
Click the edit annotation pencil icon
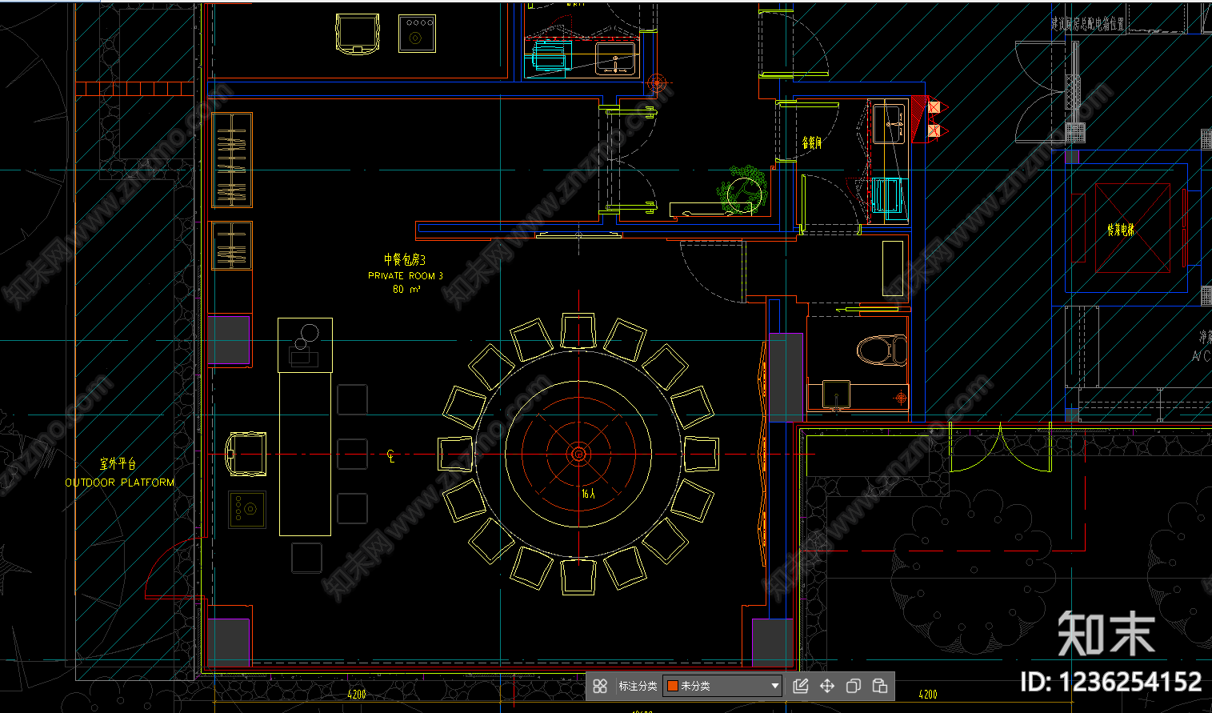801,686
